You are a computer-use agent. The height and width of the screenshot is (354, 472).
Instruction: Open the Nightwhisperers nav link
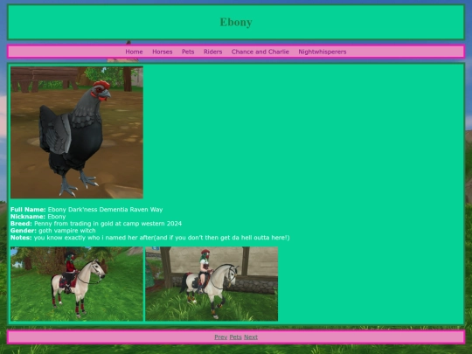pos(323,52)
